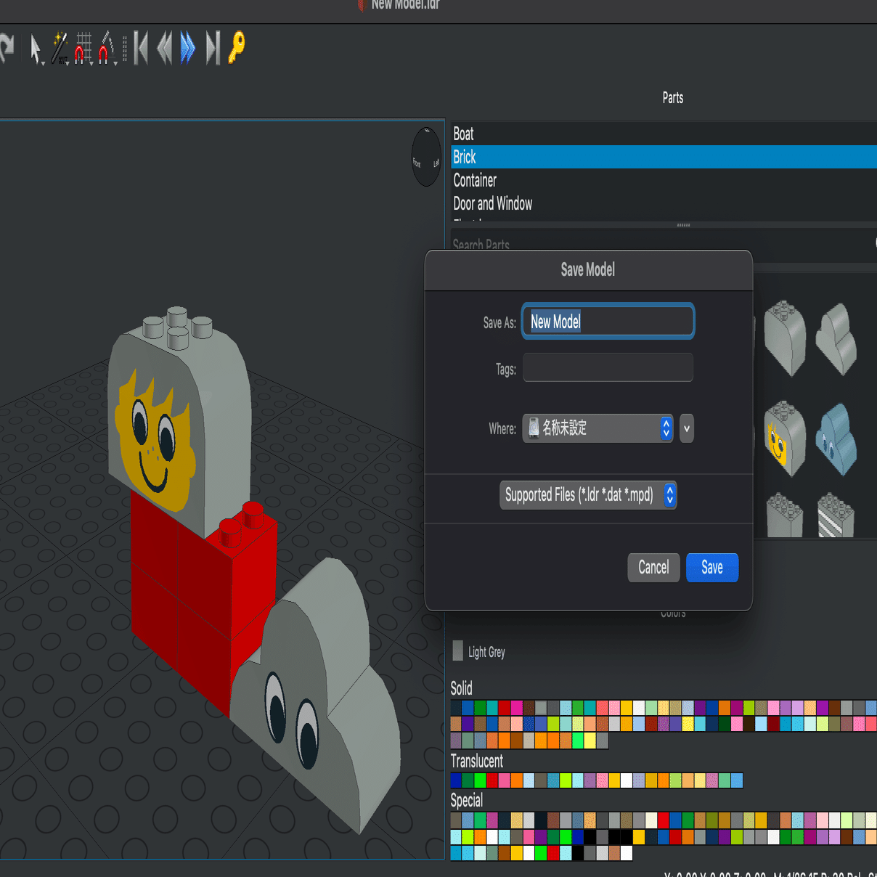Viewport: 877px width, 877px height.
Task: Click the blue Save button
Action: (x=712, y=568)
